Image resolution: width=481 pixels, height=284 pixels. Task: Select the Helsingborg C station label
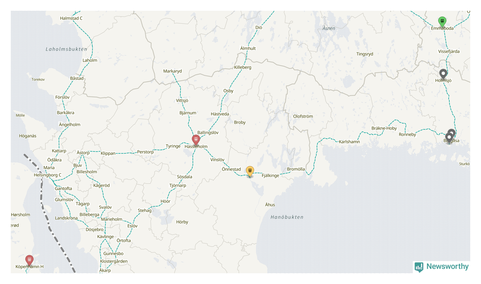tap(47, 175)
